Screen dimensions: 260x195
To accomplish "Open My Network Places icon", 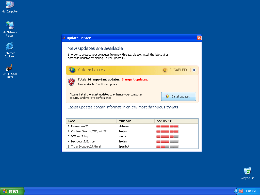I will coord(10,26).
